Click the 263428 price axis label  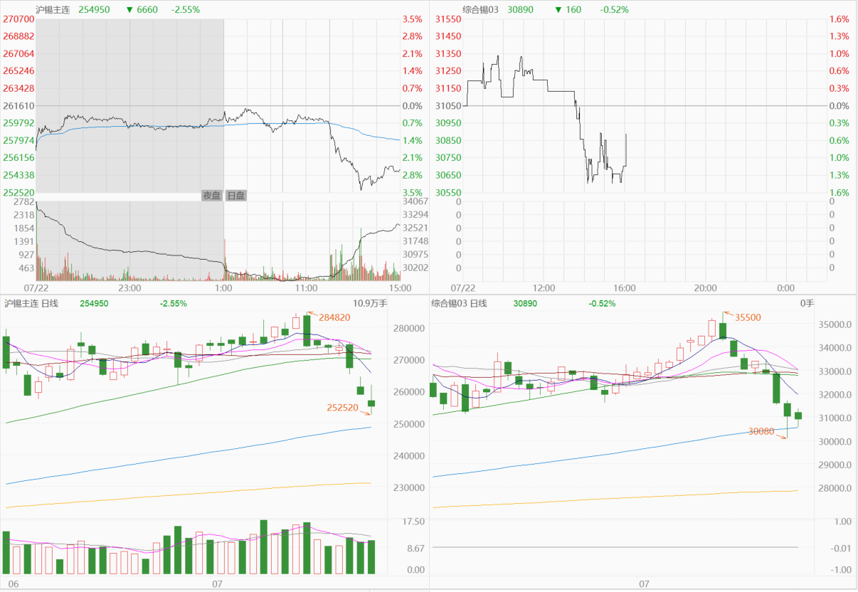[18, 88]
